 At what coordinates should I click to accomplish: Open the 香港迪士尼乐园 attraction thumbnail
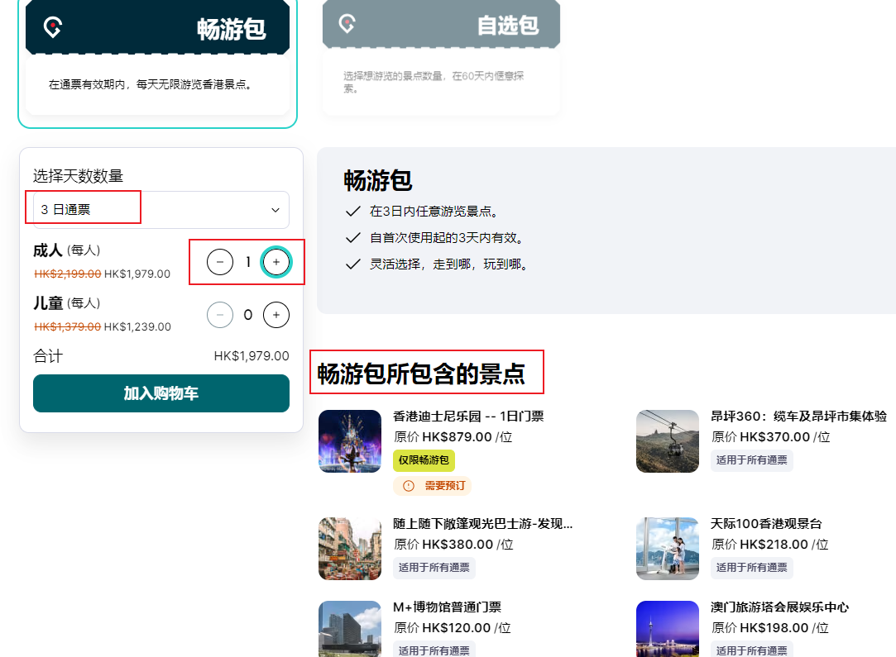349,441
